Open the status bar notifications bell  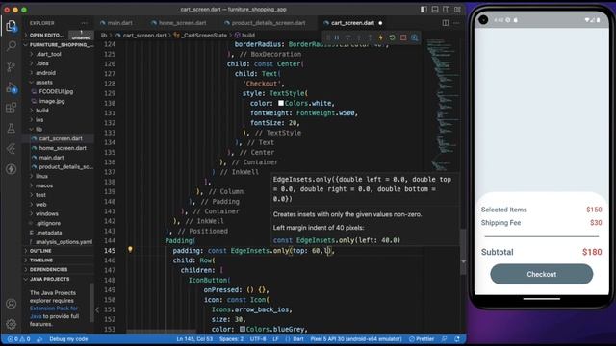click(x=457, y=339)
